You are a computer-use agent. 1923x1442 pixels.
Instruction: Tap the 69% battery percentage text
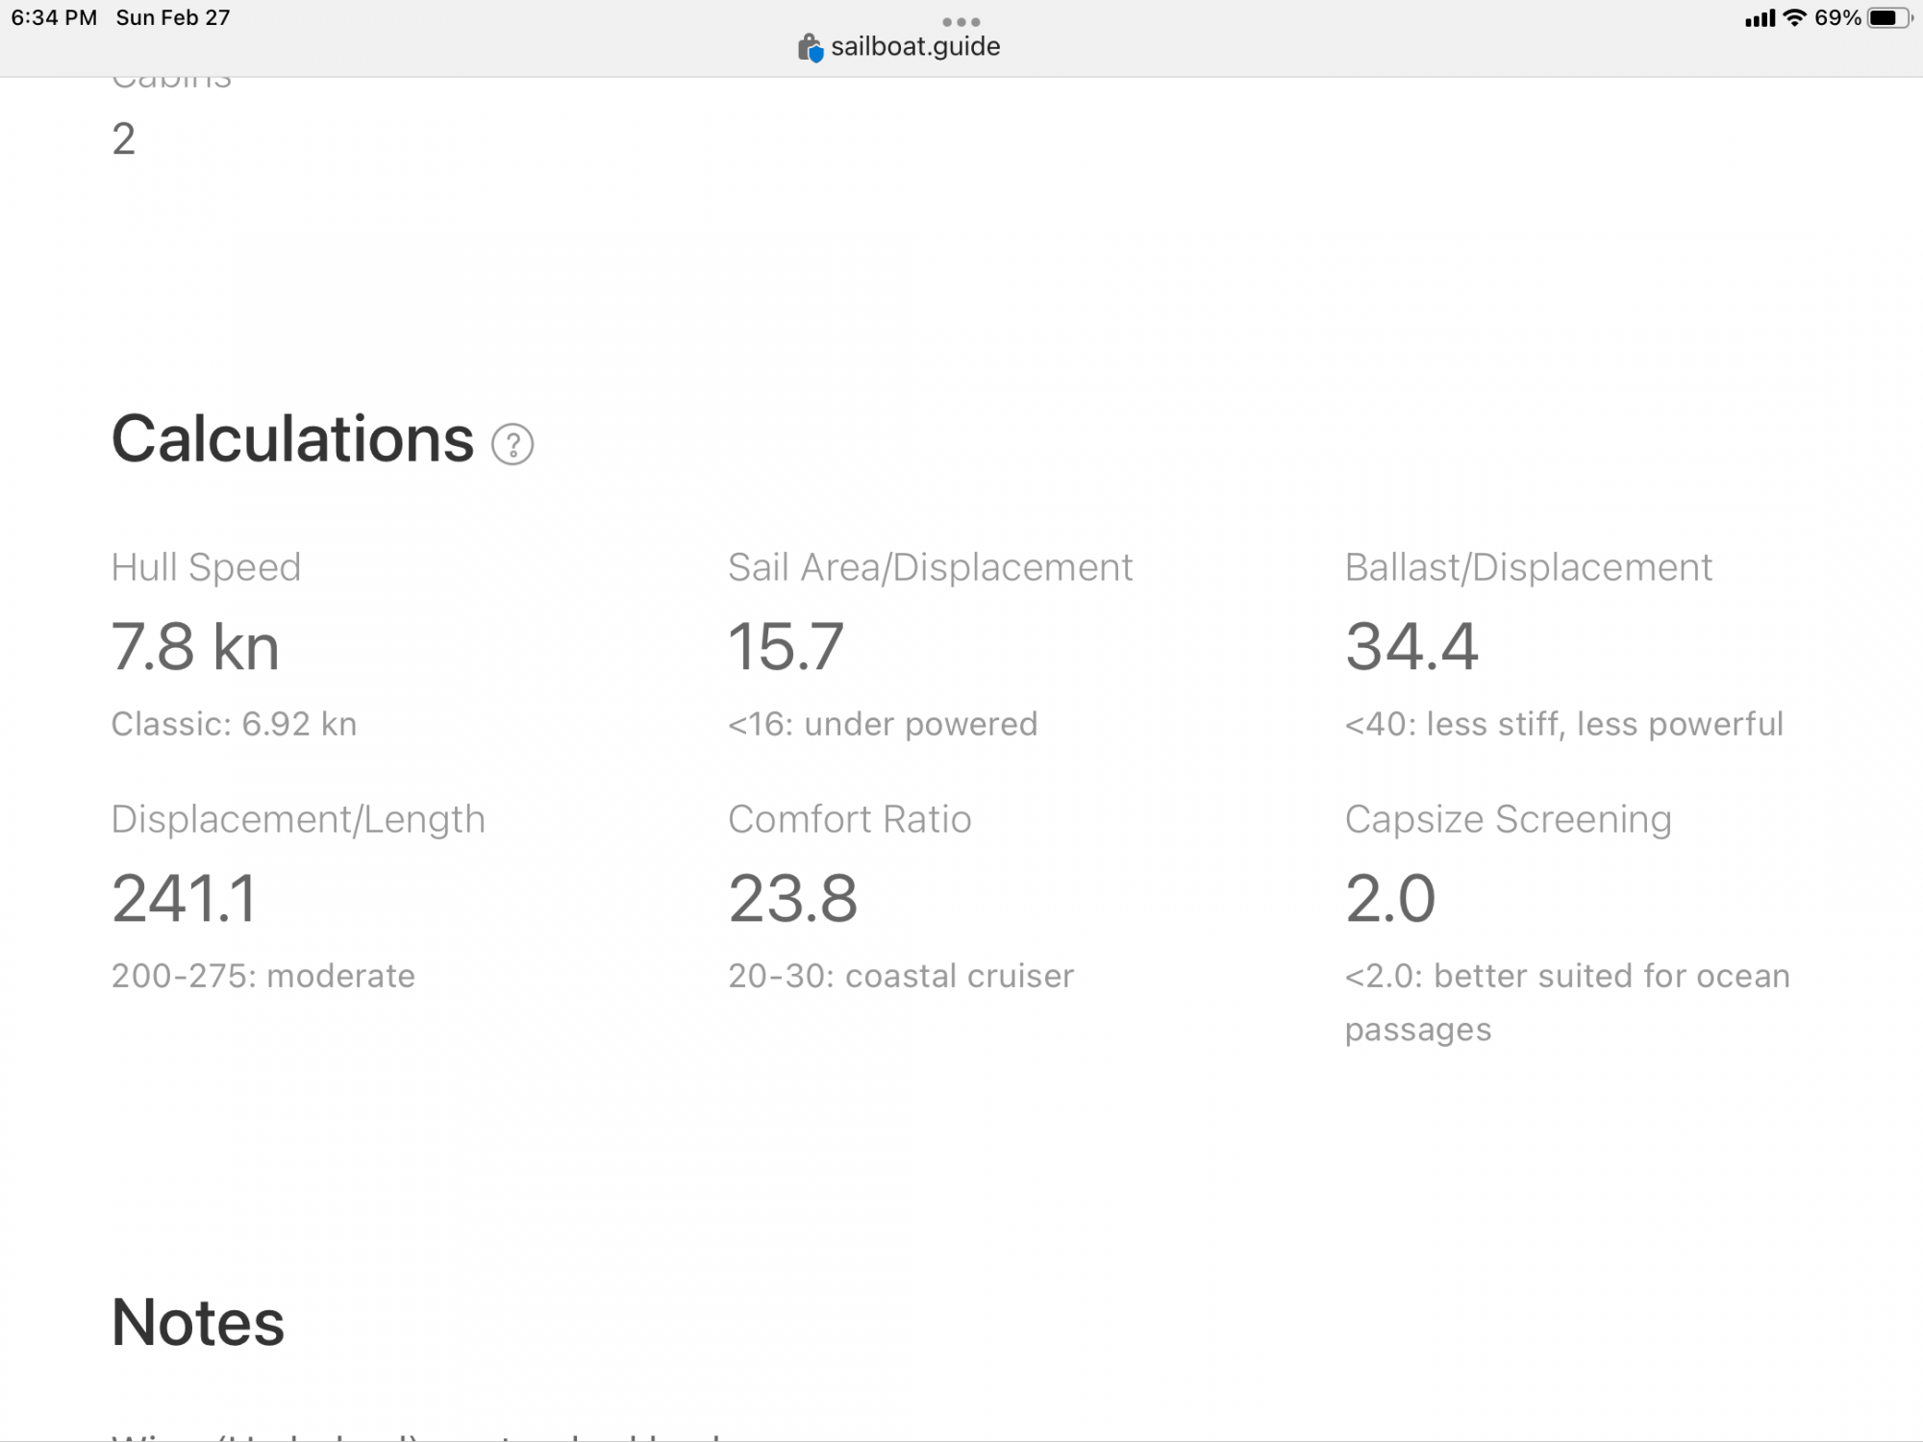pos(1837,18)
